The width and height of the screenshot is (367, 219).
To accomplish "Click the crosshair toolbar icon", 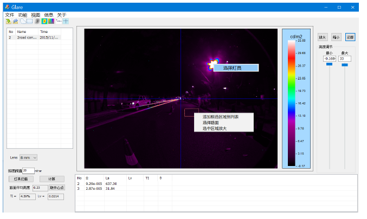I will click(x=66, y=21).
